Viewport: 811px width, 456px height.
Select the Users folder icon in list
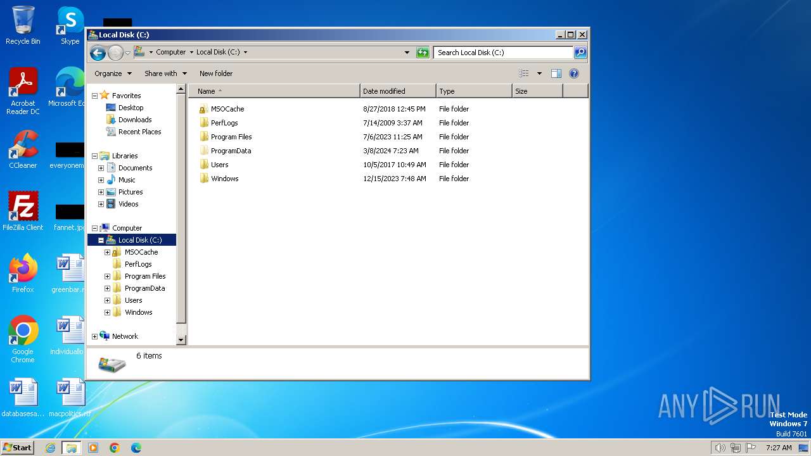tap(203, 165)
